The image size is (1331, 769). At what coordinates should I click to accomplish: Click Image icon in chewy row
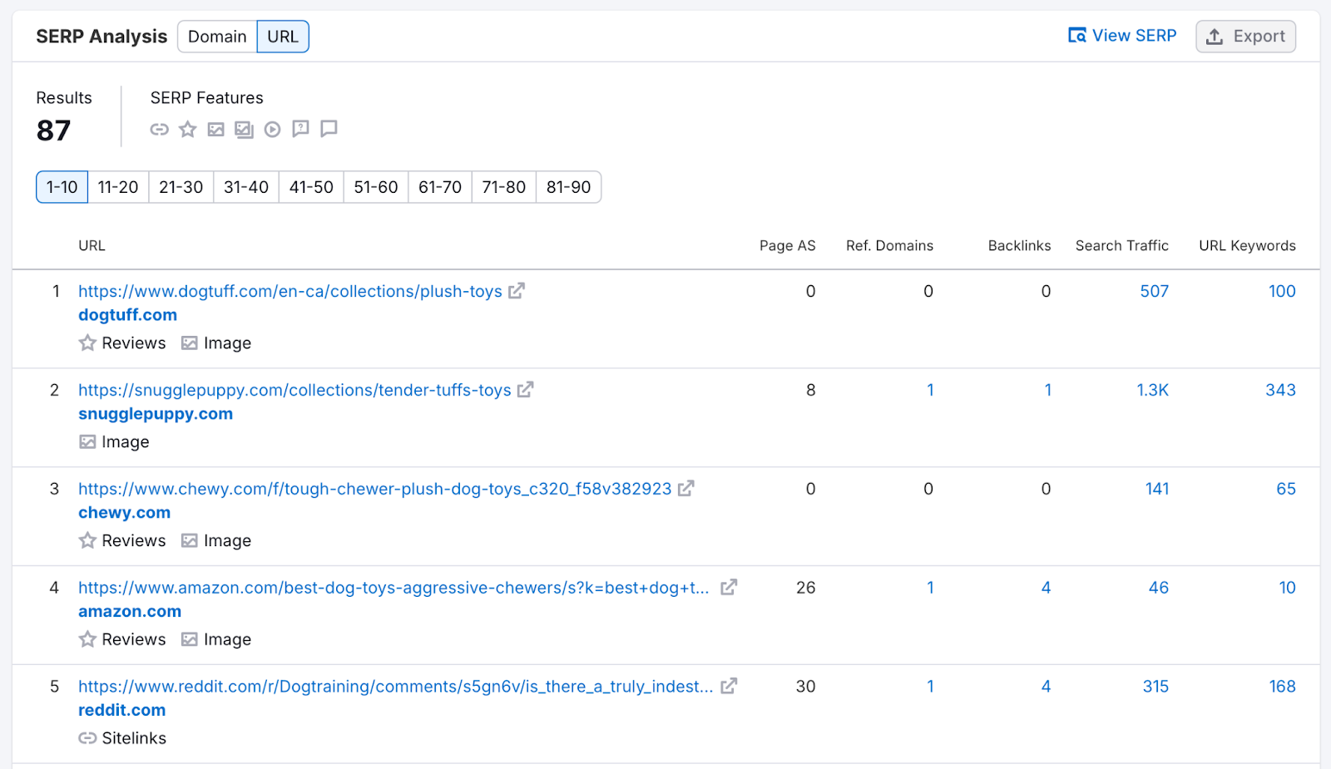pos(190,540)
